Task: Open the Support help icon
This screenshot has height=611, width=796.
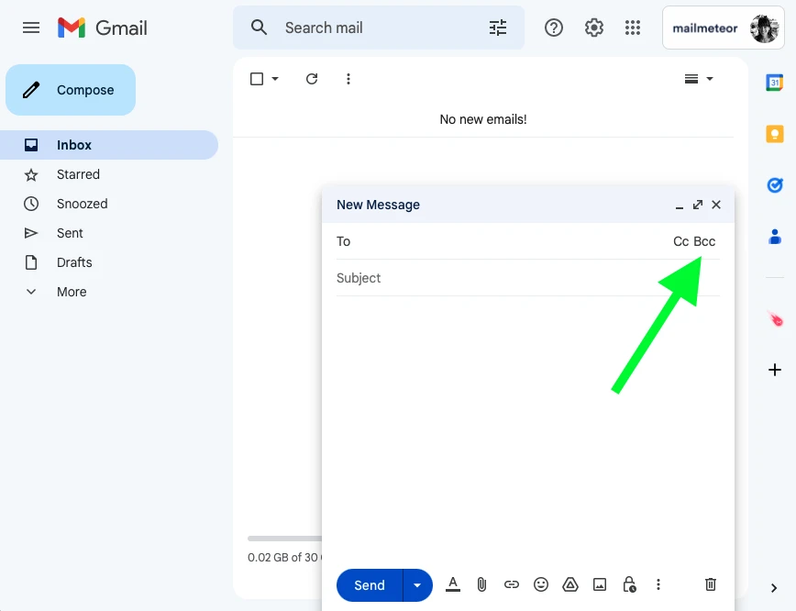Action: (554, 28)
